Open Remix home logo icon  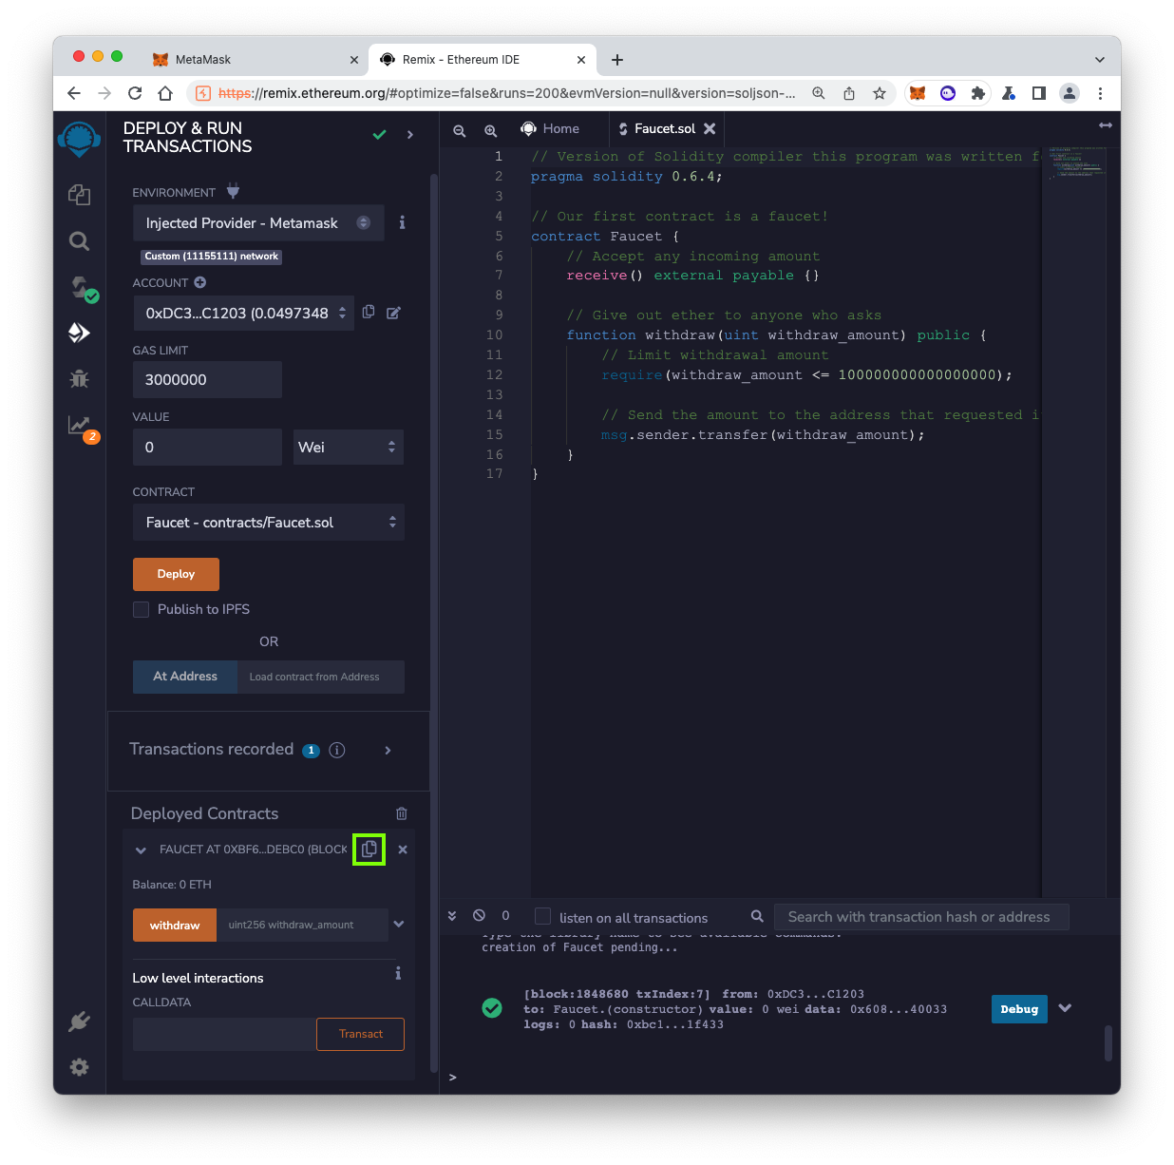(79, 140)
